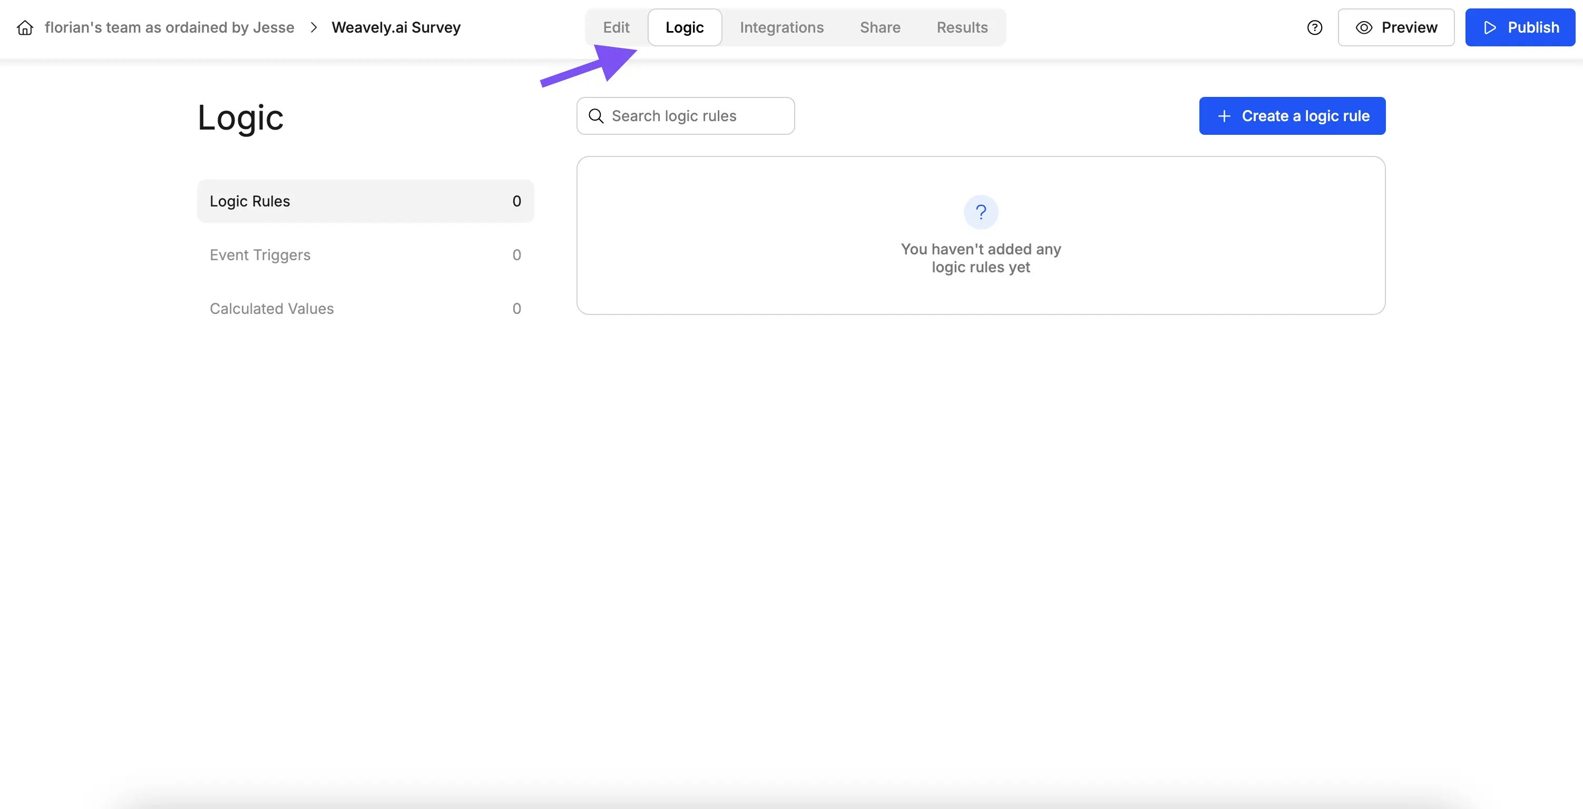Click the home icon in the breadcrumb

pyautogui.click(x=25, y=27)
